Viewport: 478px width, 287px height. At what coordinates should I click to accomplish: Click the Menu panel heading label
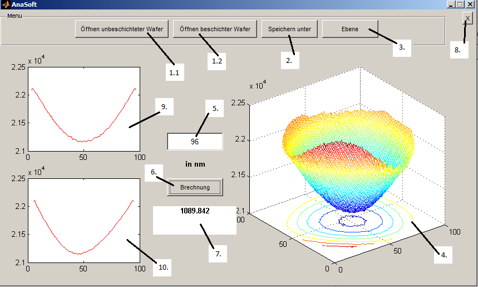14,16
